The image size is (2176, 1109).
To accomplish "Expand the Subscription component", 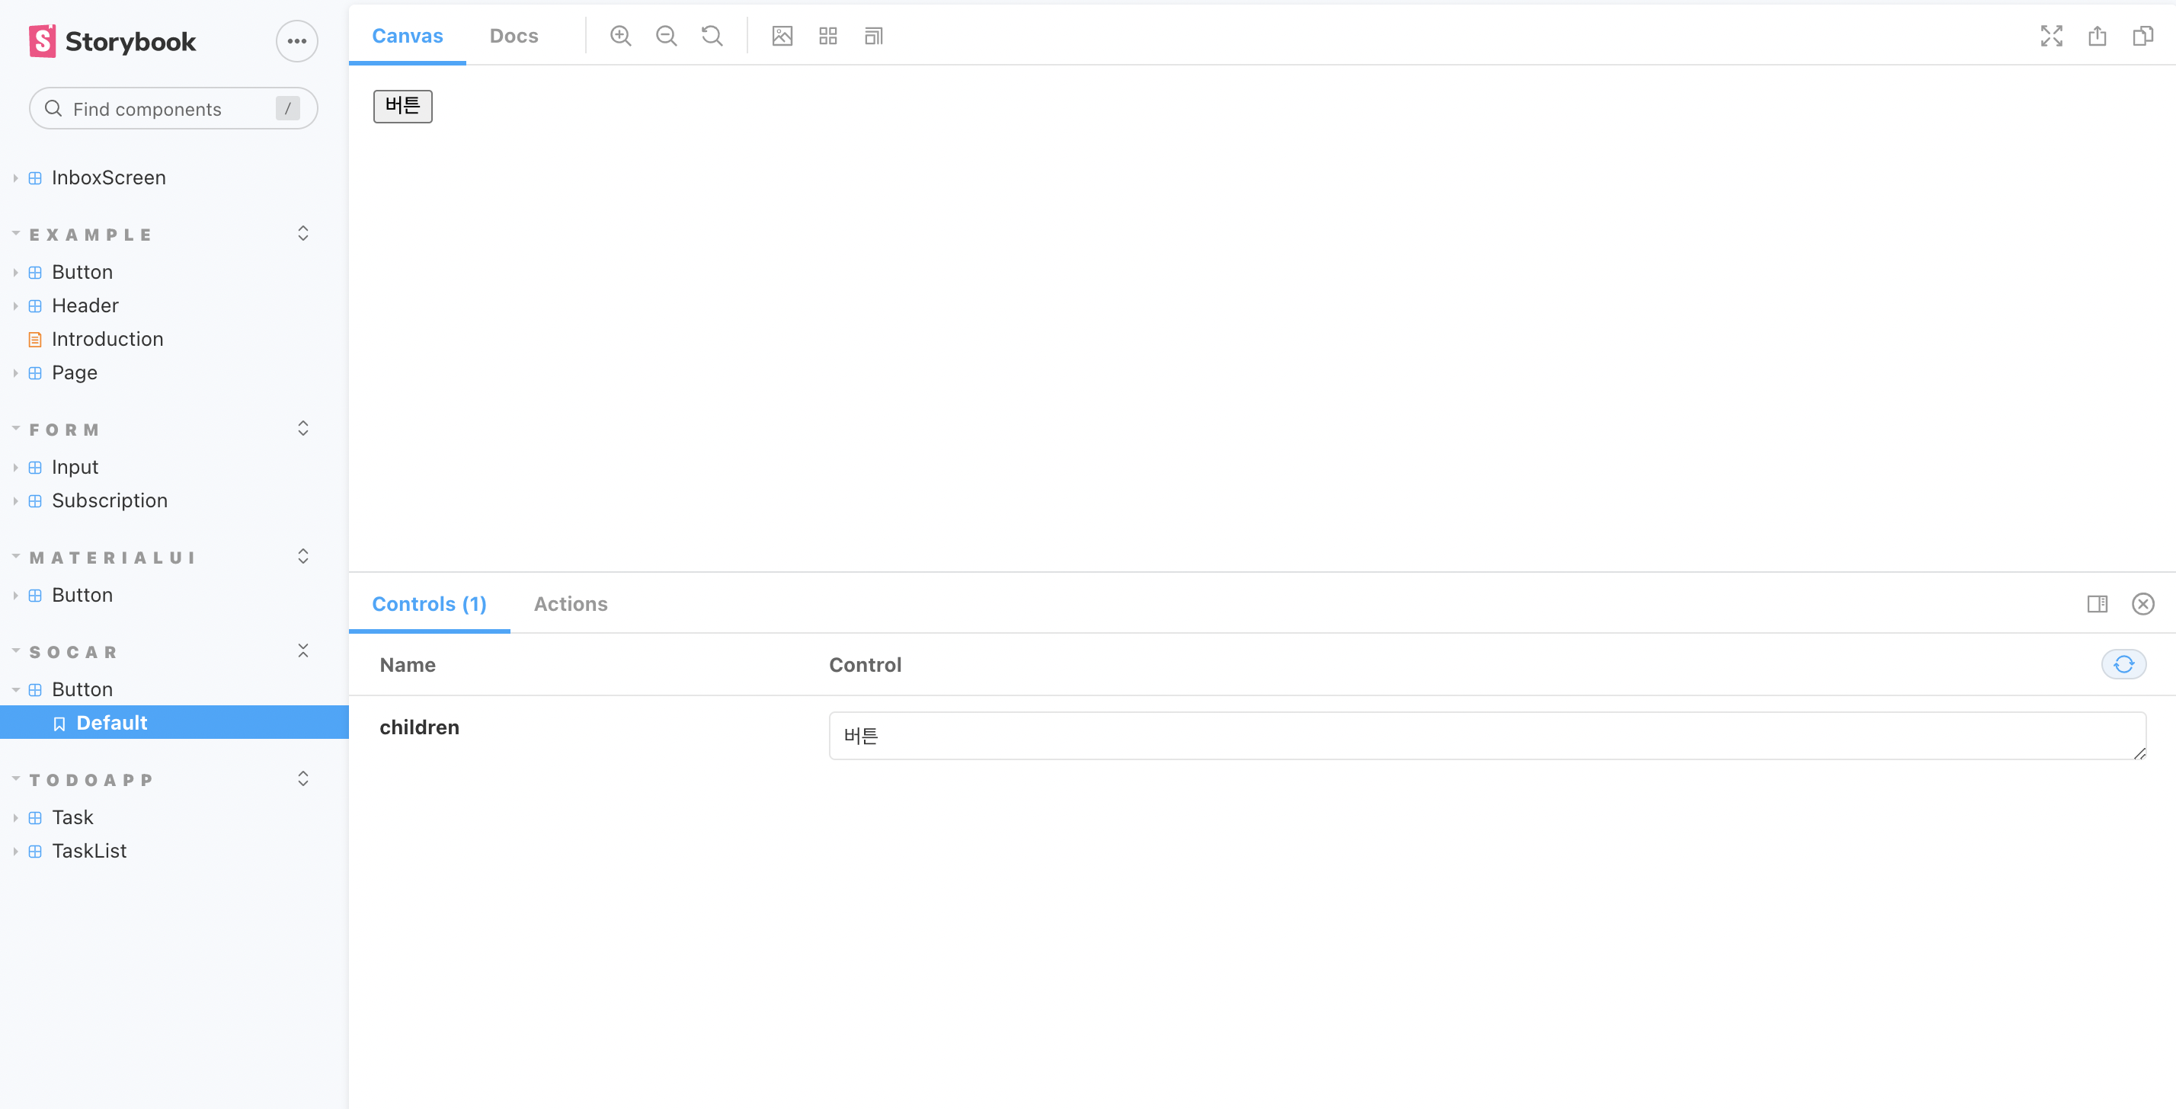I will click(x=110, y=501).
